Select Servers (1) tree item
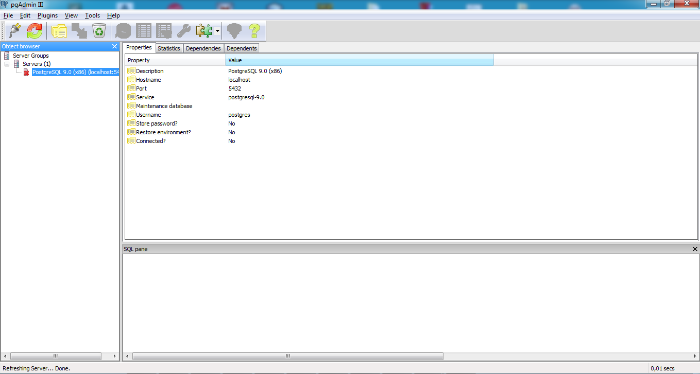The height and width of the screenshot is (374, 700). click(x=37, y=64)
